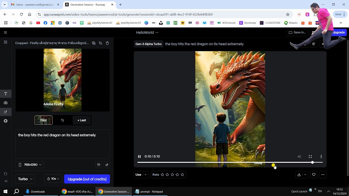Open the 768x1280 resolution dropdown
The image size is (349, 196).
point(30,164)
